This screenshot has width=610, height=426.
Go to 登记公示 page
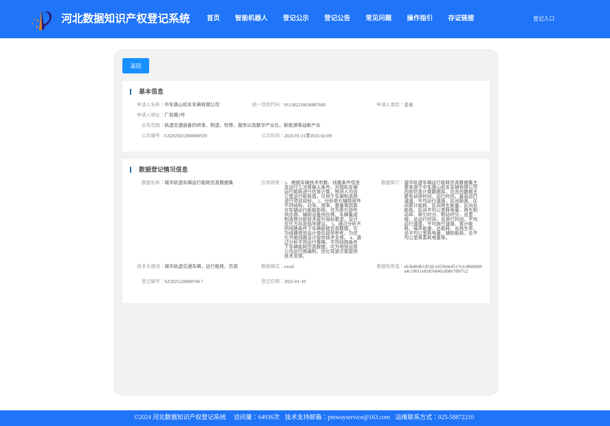tap(296, 18)
